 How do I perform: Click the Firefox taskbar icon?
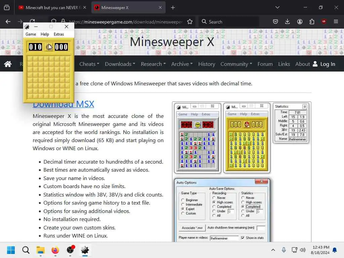pyautogui.click(x=55, y=250)
